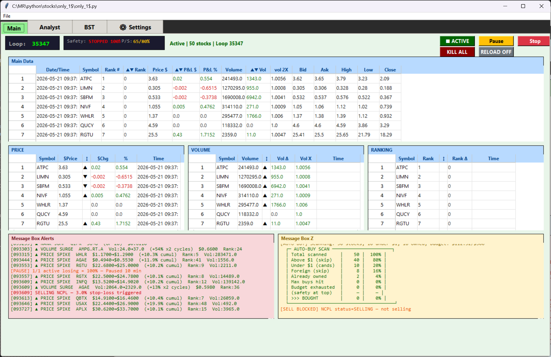Click $Chg header in PRICE table
551x357 pixels.
coord(103,159)
